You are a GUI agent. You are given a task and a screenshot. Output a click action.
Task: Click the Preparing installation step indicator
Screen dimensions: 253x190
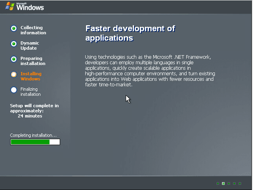point(14,59)
